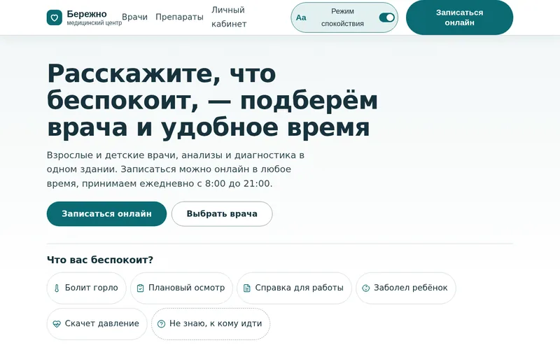Viewport: 560px width, 350px height.
Task: Click the main headline Расскажите, что беспокоит
Action: point(213,100)
